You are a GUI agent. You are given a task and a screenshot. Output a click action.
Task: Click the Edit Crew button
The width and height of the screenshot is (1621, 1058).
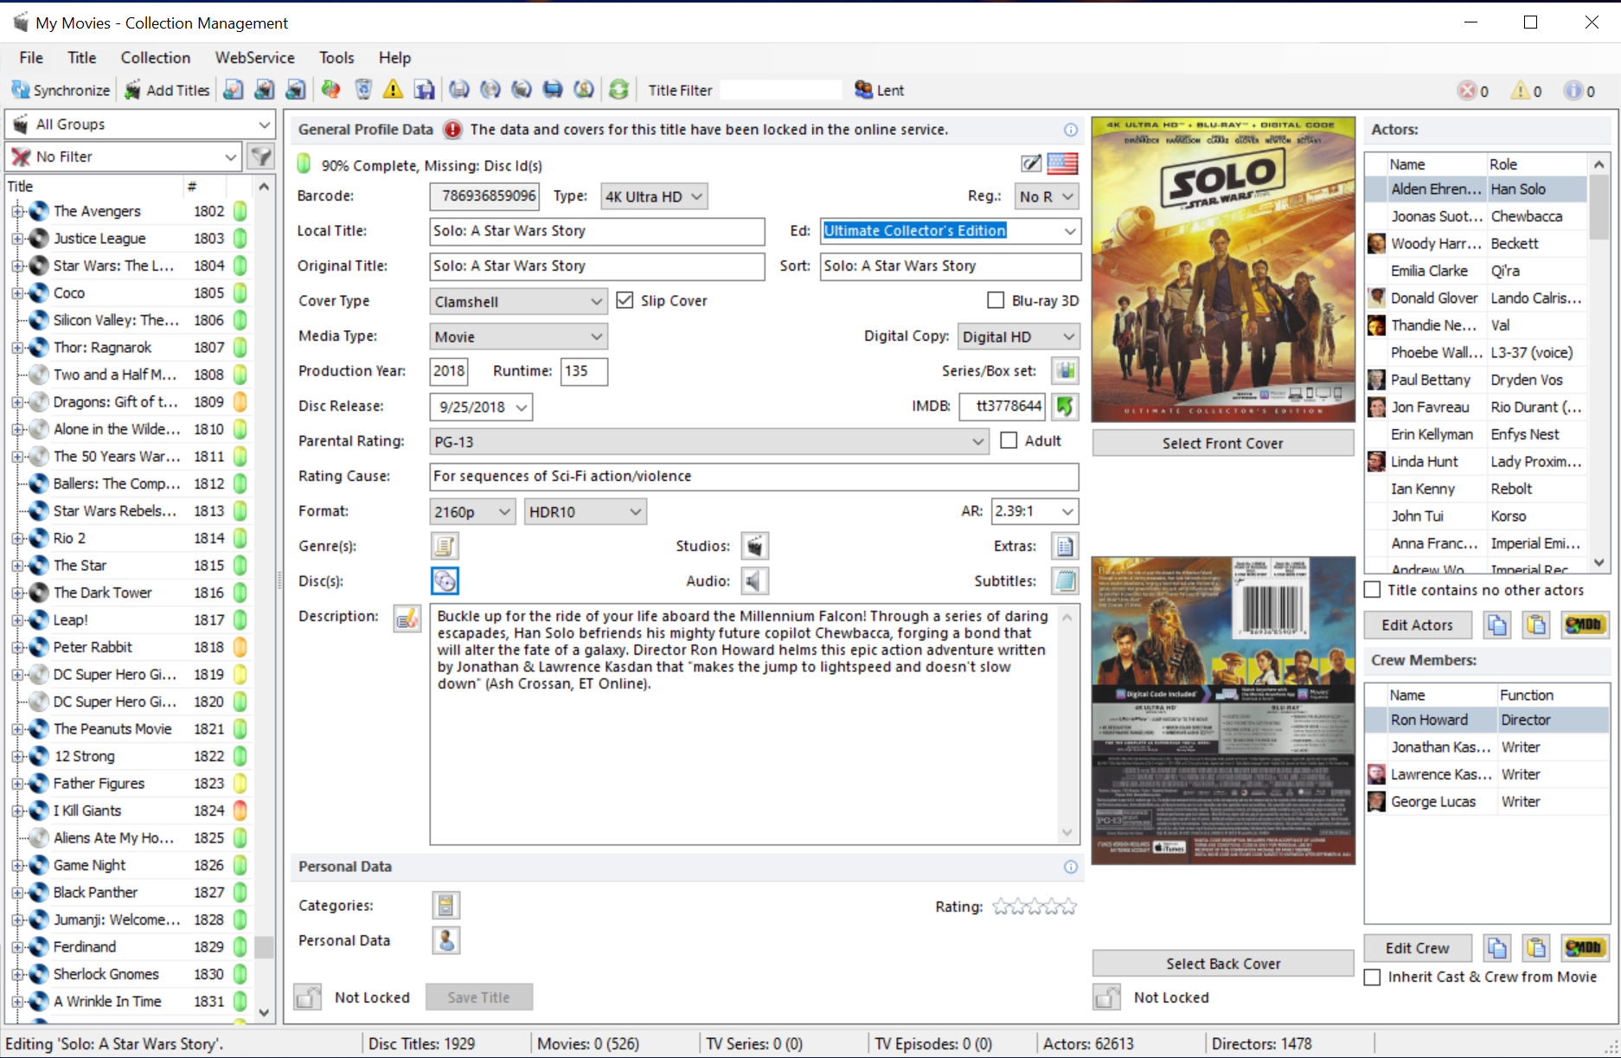coord(1418,948)
